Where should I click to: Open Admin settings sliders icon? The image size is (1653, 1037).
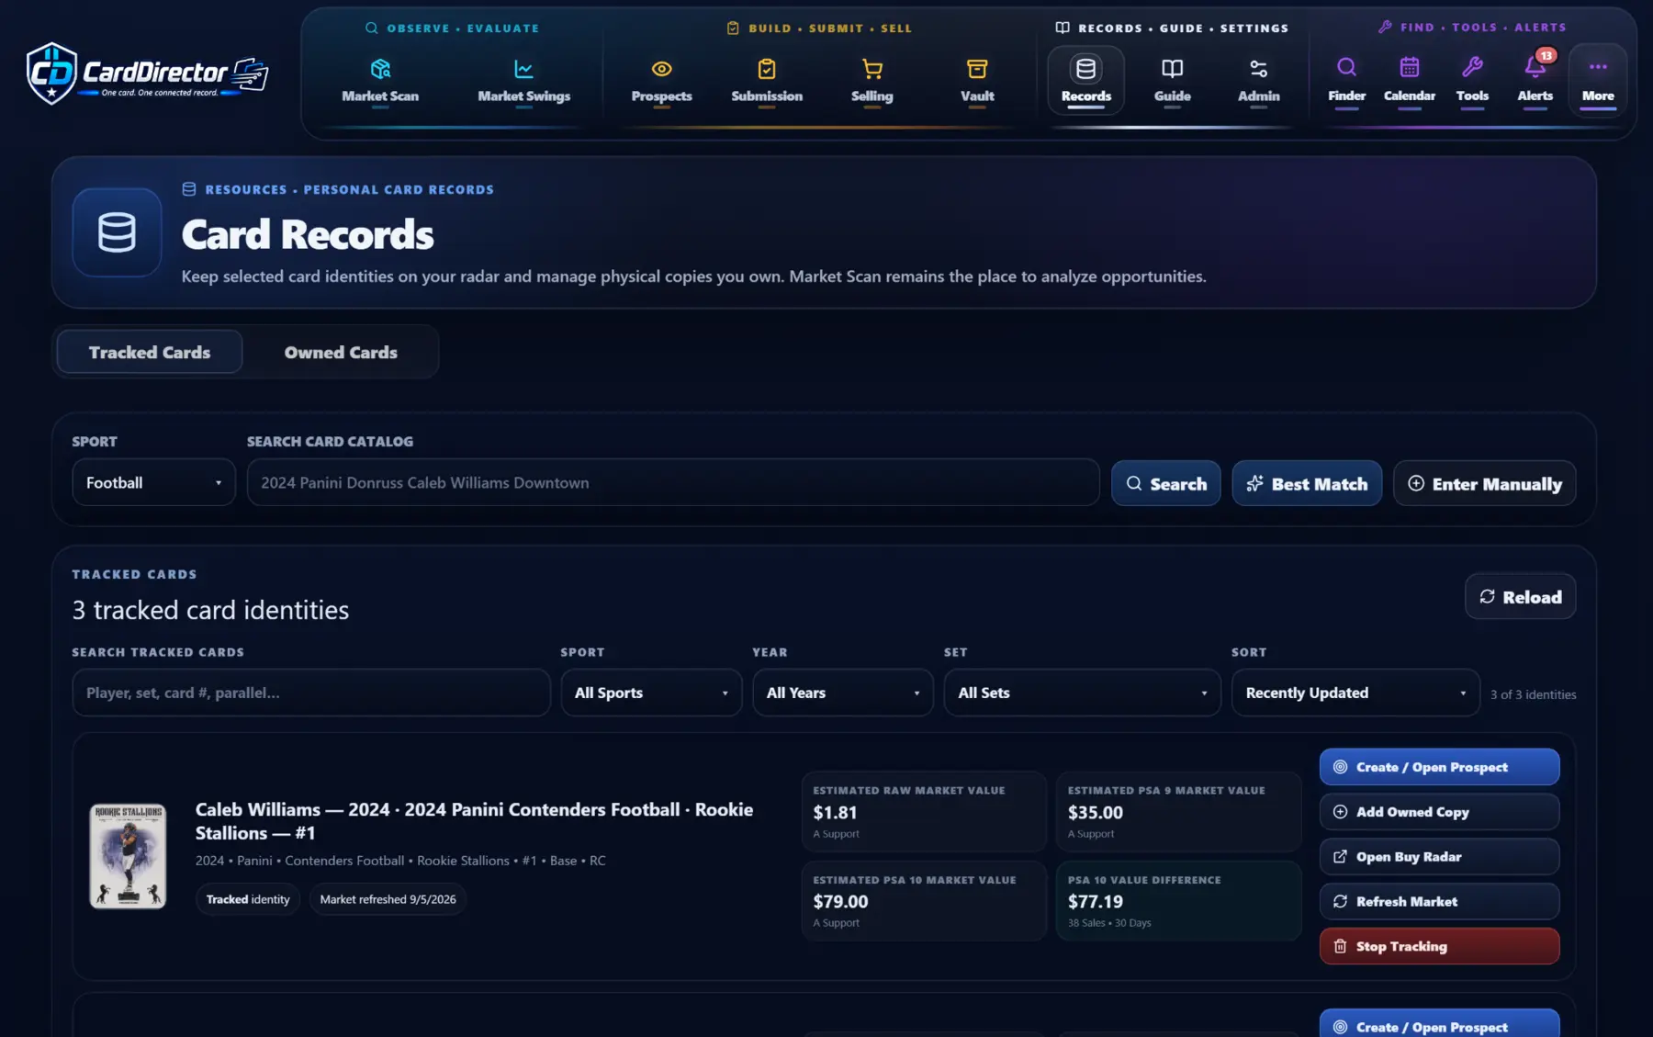click(x=1258, y=69)
